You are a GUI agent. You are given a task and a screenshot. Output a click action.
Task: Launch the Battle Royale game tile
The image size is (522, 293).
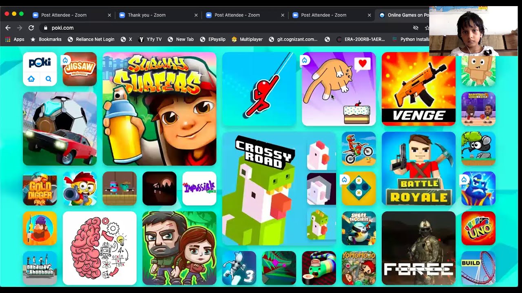418,168
